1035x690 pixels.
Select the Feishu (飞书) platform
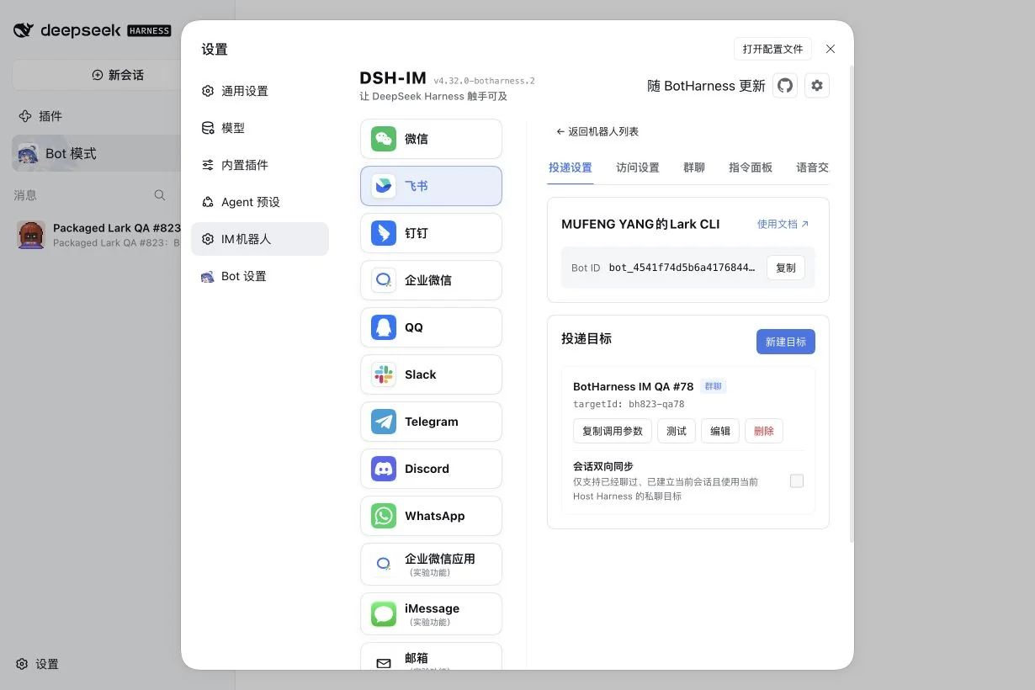tap(431, 186)
